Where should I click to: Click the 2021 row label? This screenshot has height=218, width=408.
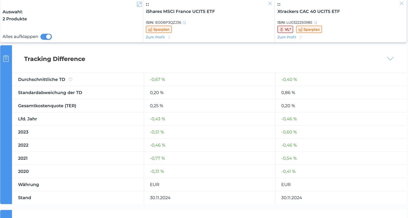coord(23,158)
